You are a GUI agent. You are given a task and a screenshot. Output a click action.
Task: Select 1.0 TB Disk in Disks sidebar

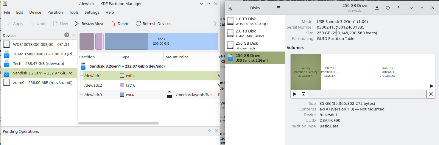pyautogui.click(x=255, y=21)
